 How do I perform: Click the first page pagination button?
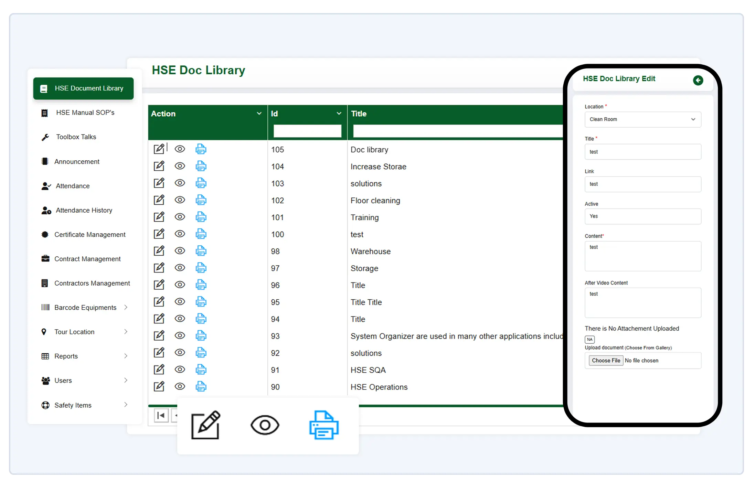[161, 415]
